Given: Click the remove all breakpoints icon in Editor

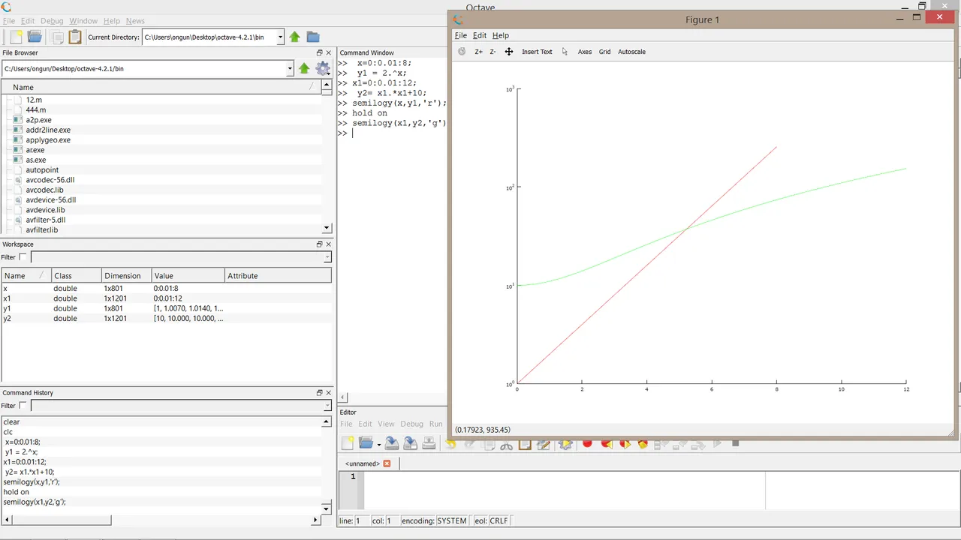Looking at the screenshot, I should pos(643,444).
